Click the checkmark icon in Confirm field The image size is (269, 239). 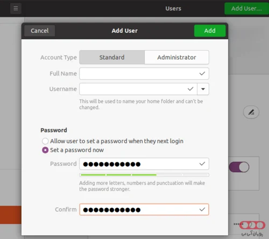pos(202,209)
